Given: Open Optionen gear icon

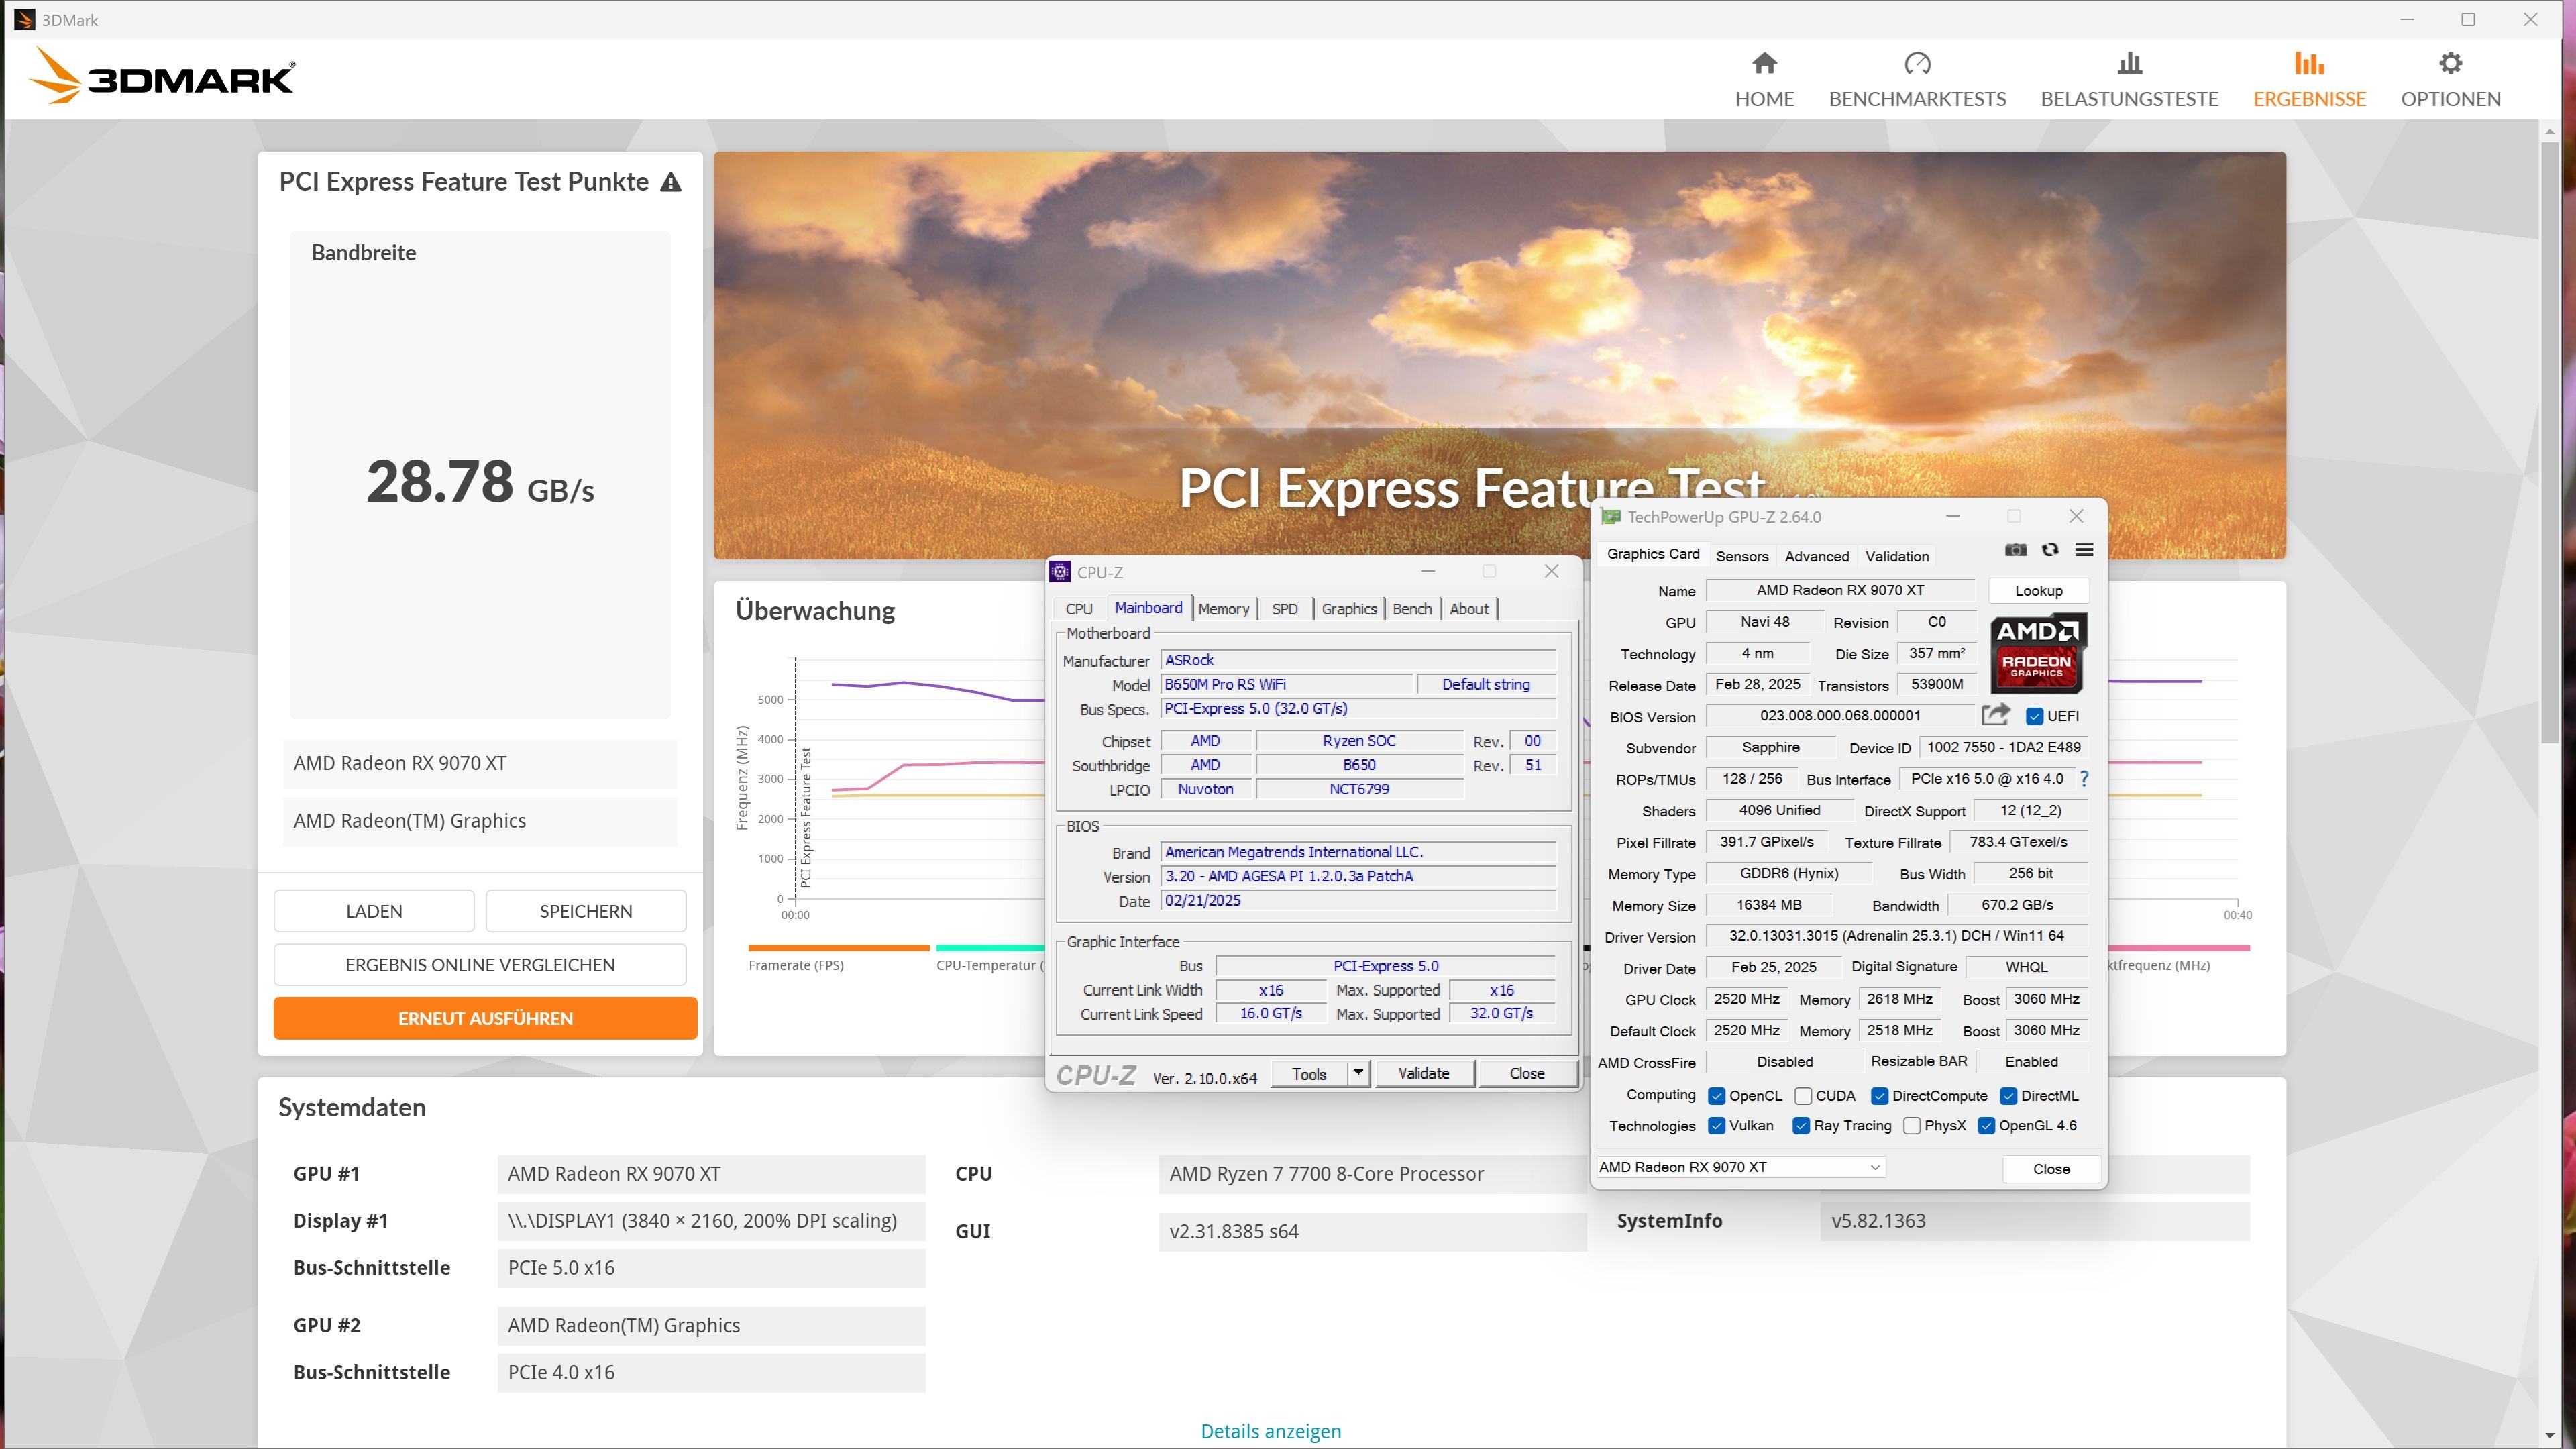Looking at the screenshot, I should (2450, 64).
